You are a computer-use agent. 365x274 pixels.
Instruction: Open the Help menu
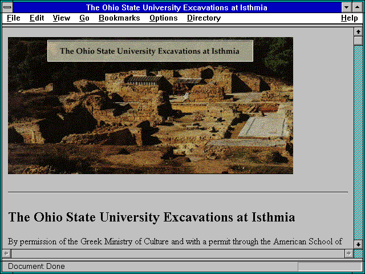350,18
